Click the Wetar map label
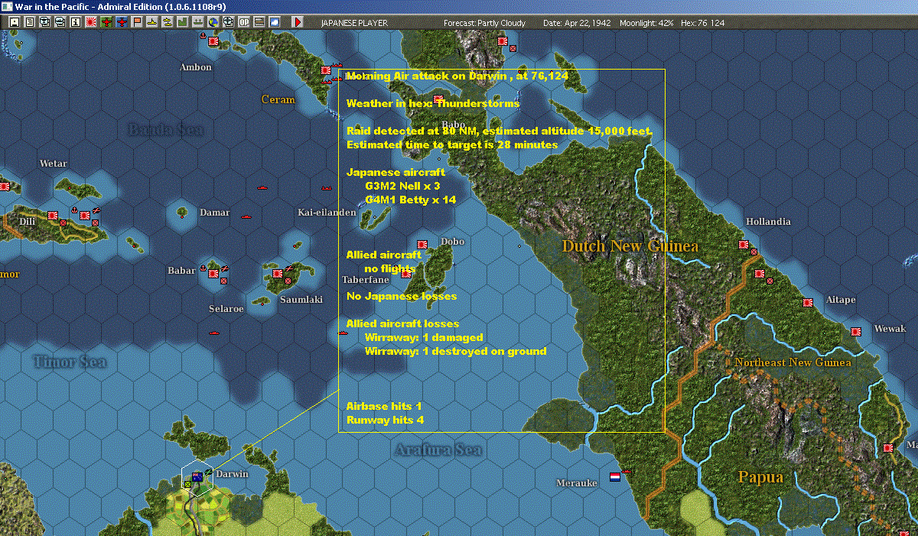Image resolution: width=918 pixels, height=536 pixels. (54, 164)
